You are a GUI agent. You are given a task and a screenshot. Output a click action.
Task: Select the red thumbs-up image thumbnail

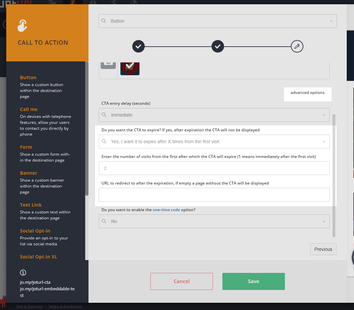click(130, 68)
